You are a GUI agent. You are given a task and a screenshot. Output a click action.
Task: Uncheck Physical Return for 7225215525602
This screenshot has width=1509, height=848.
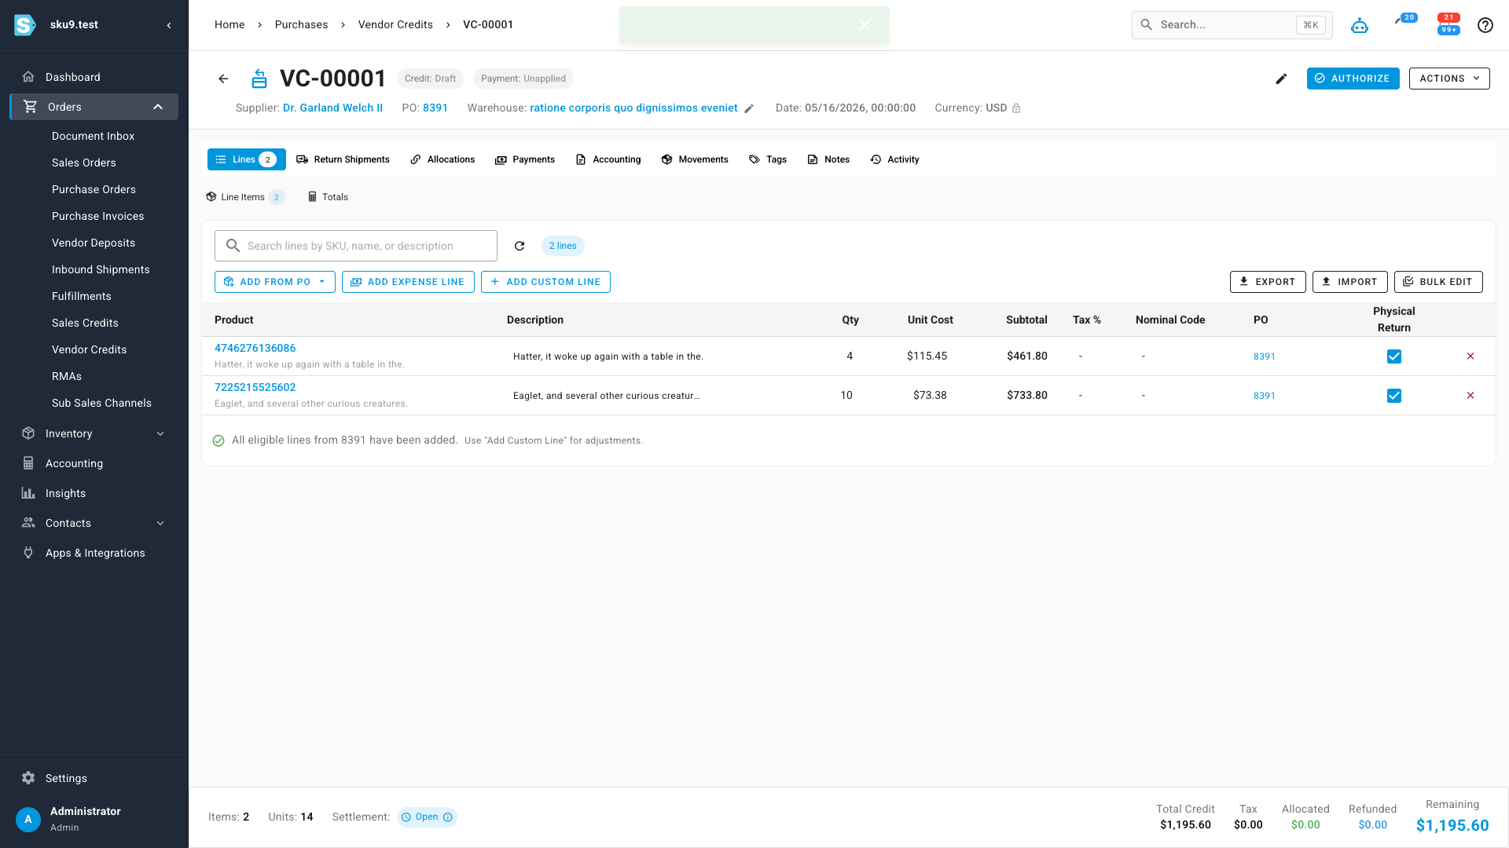coord(1394,396)
